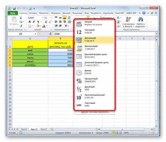Click the Copy icon in clipboard group
Viewport: 166px width, 142px height.
[x=21, y=22]
